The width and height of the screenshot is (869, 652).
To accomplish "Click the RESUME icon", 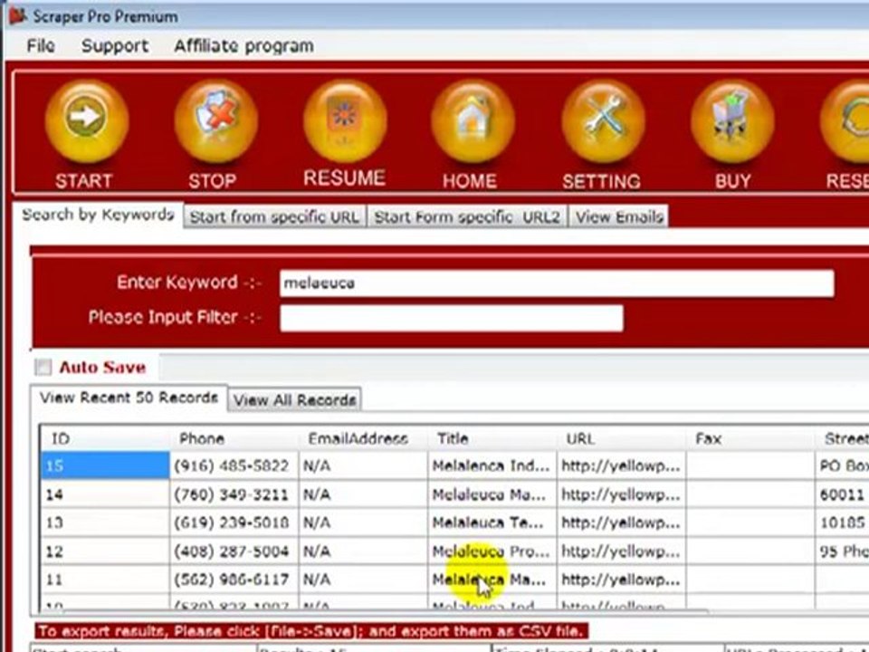I will point(344,120).
